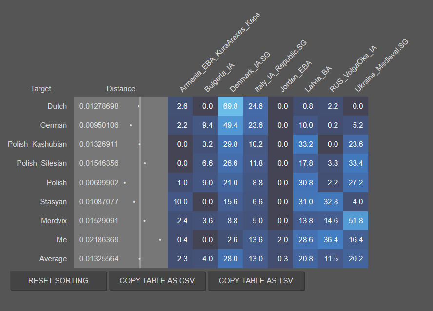Click the Latvia_BA column header

(x=318, y=79)
